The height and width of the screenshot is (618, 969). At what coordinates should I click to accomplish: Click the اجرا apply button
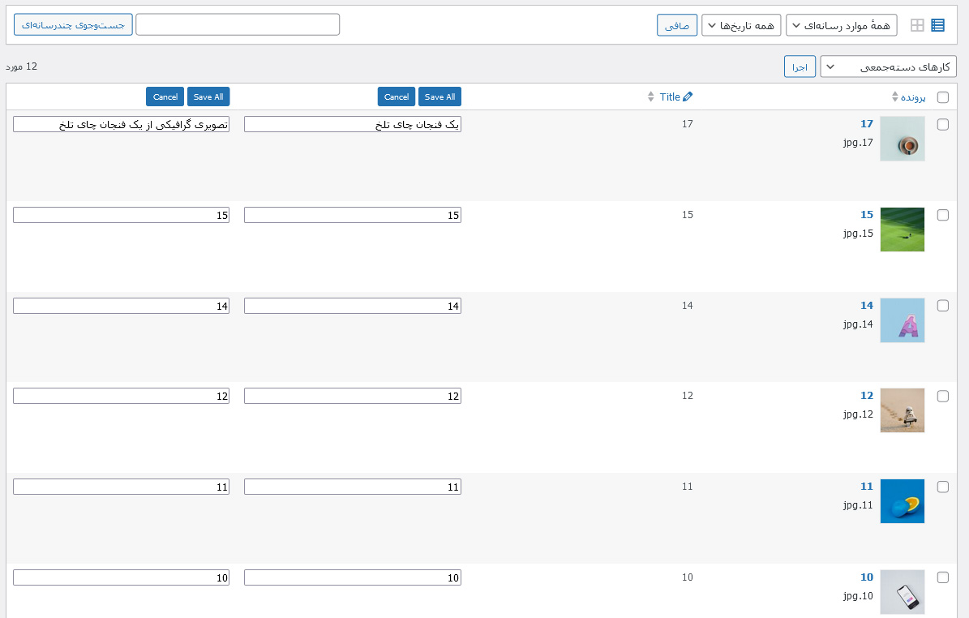pos(800,67)
